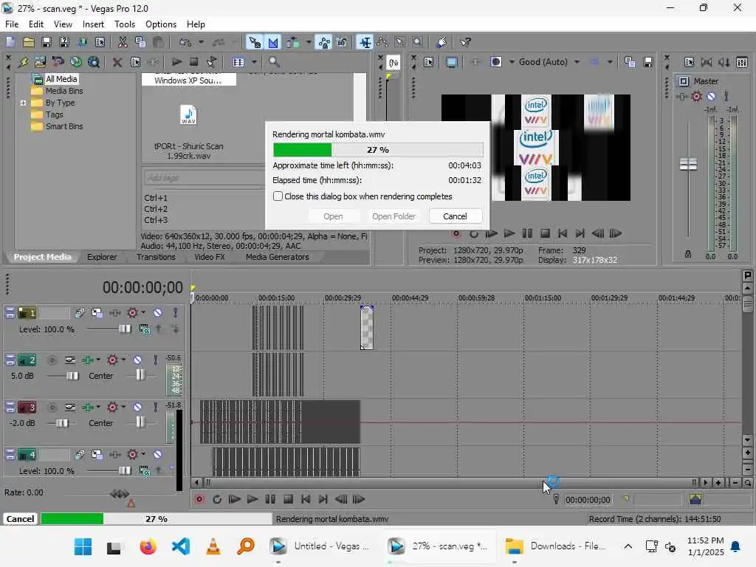Open the Tools menu
The width and height of the screenshot is (756, 567).
pos(124,24)
